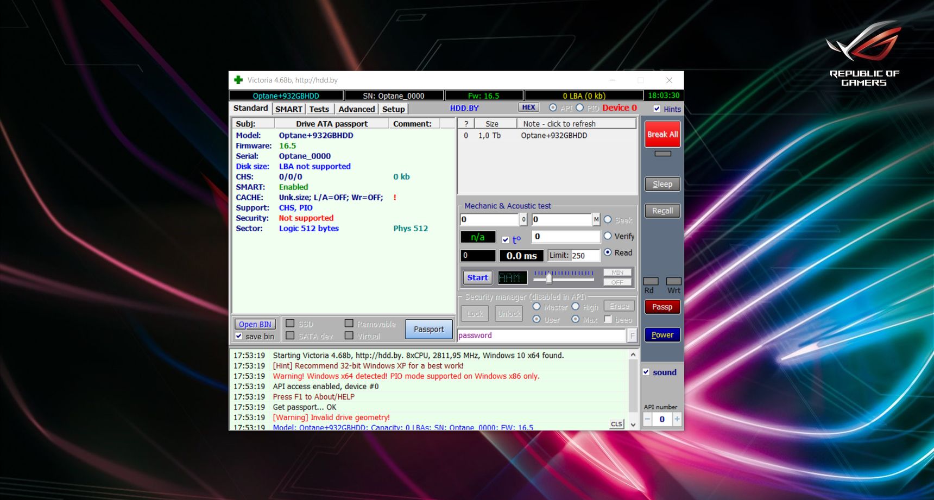Open the Advanced tab
The image size is (934, 500).
pos(356,109)
